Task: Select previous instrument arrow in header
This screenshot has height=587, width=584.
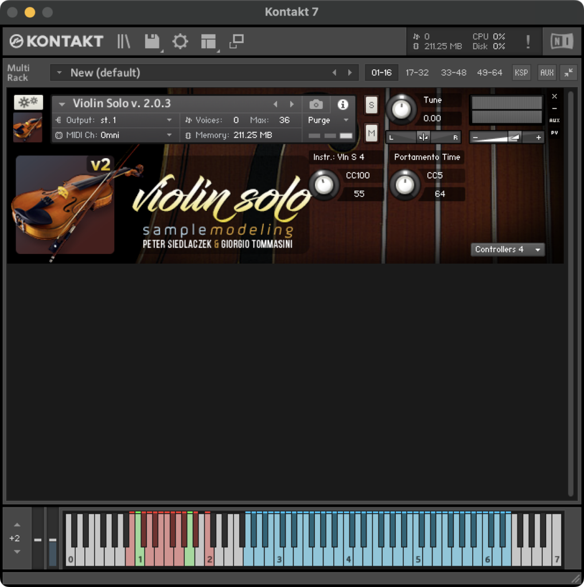Action: pos(276,104)
